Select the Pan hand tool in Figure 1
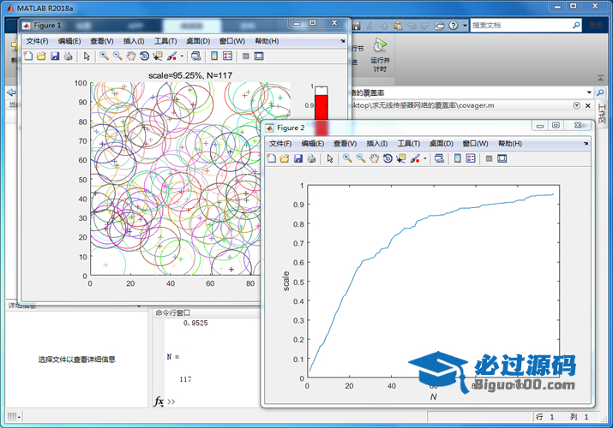The height and width of the screenshot is (428, 613). coord(131,56)
